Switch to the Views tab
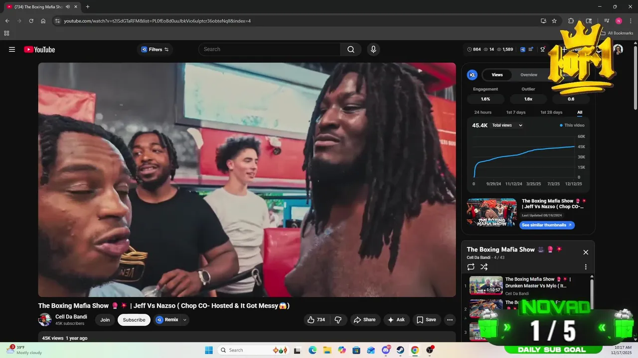The height and width of the screenshot is (358, 638). (x=497, y=75)
